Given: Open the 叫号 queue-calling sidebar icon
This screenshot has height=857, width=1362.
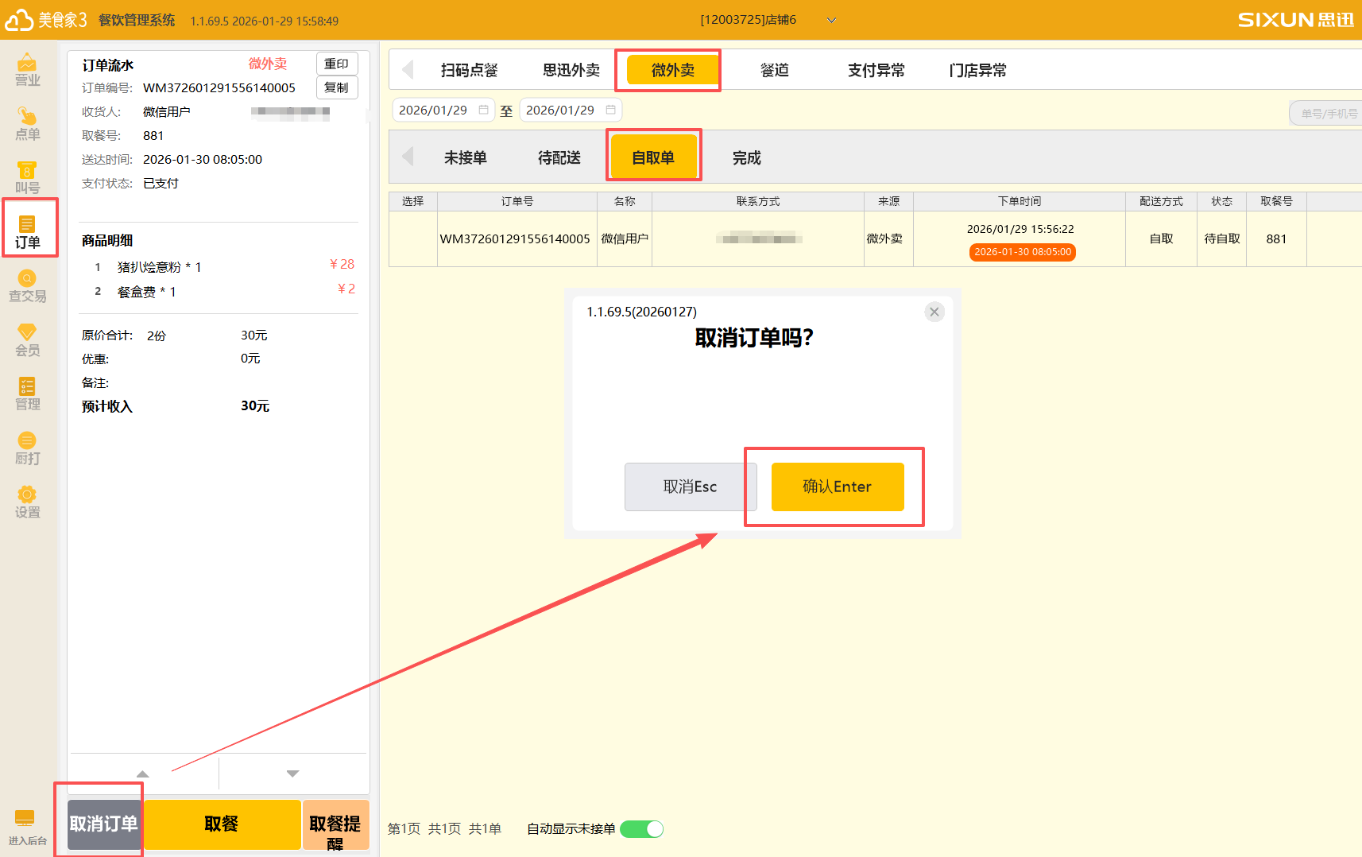Looking at the screenshot, I should tap(27, 178).
